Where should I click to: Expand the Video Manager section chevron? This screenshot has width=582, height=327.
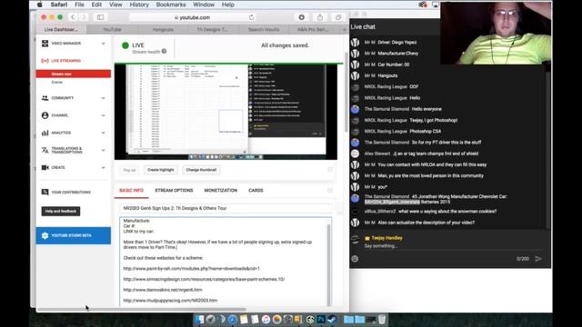pyautogui.click(x=103, y=44)
